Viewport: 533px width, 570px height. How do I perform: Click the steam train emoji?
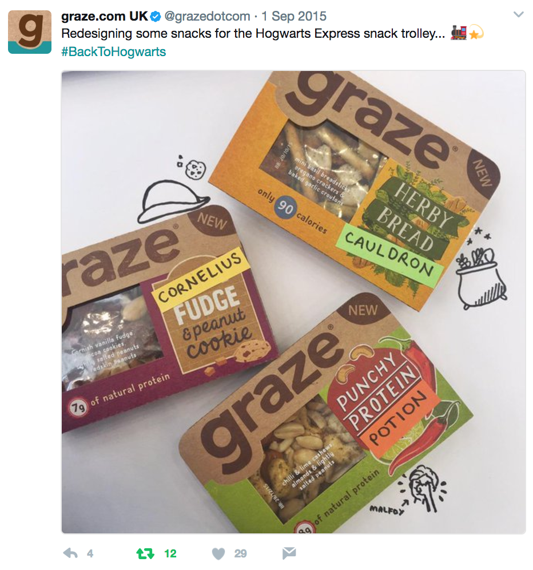[459, 33]
